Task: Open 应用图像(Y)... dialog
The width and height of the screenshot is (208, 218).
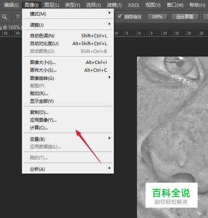Action: pyautogui.click(x=68, y=120)
